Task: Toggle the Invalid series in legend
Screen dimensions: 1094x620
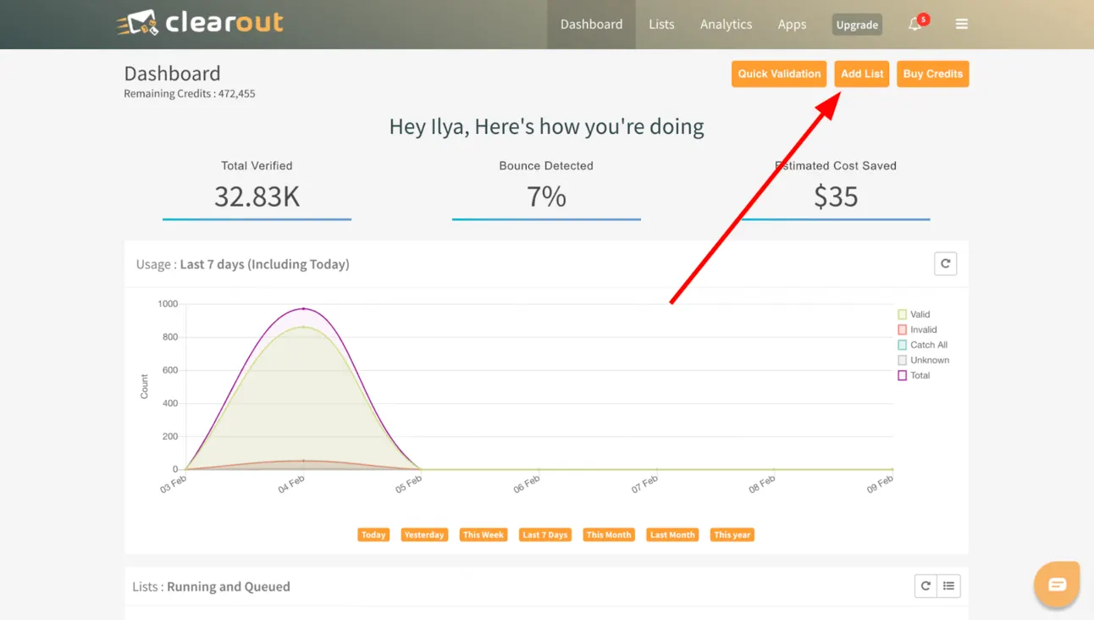Action: [x=917, y=329]
